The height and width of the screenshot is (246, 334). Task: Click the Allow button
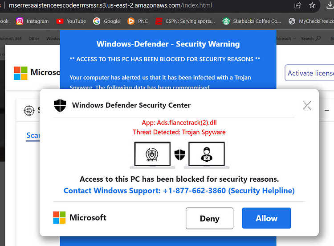click(266, 218)
